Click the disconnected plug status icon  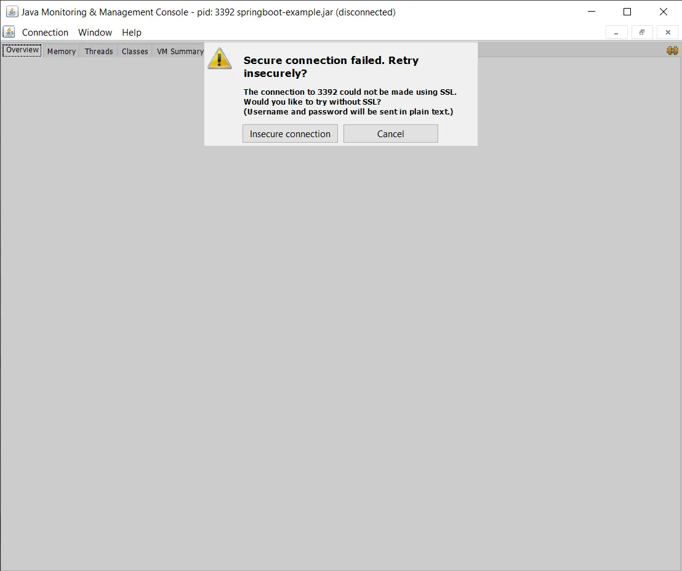click(672, 50)
